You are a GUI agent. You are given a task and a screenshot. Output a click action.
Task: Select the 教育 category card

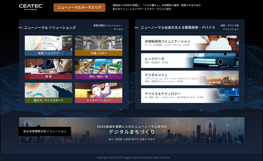coord(48,69)
